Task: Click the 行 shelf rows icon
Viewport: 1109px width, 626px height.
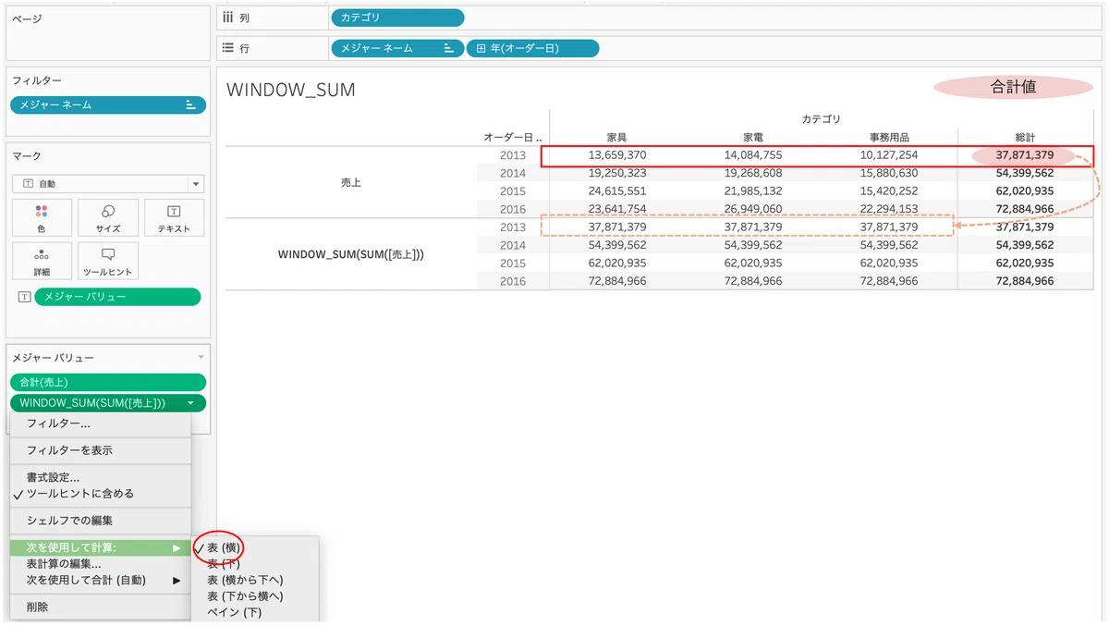Action: [x=228, y=48]
